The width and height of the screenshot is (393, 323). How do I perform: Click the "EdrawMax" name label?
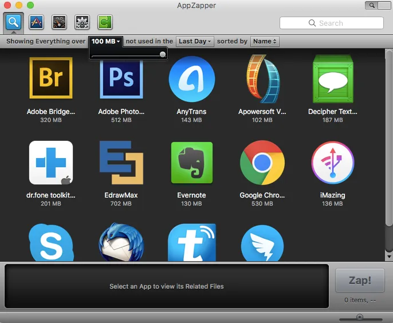pyautogui.click(x=121, y=195)
